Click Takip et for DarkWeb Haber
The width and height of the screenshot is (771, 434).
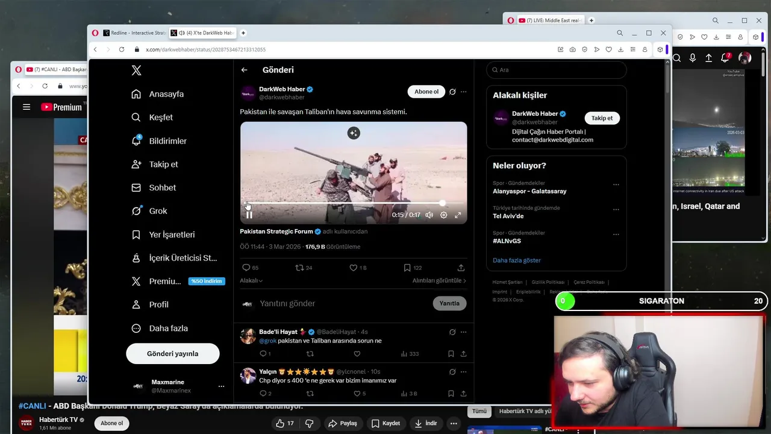point(602,118)
